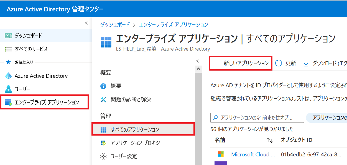The width and height of the screenshot is (347, 165).
Task: Click the magnifier icon in search box
Action: pyautogui.click(x=215, y=117)
